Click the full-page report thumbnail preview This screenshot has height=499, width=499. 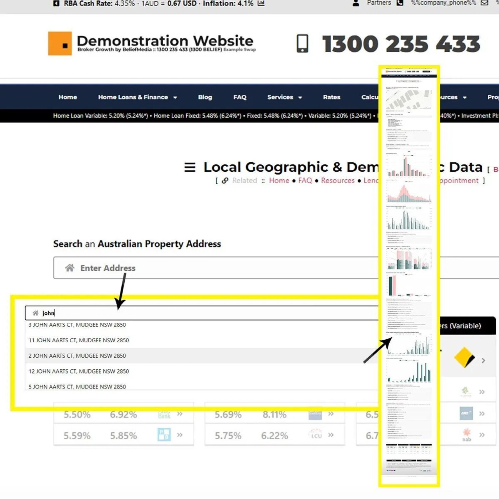point(409,276)
